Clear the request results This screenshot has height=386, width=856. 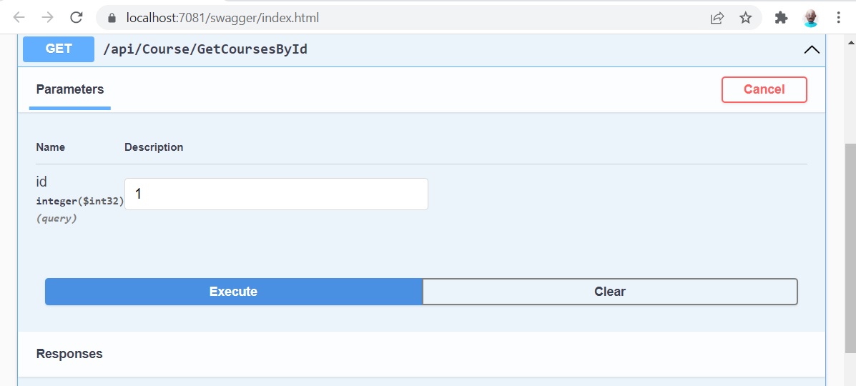pyautogui.click(x=610, y=292)
